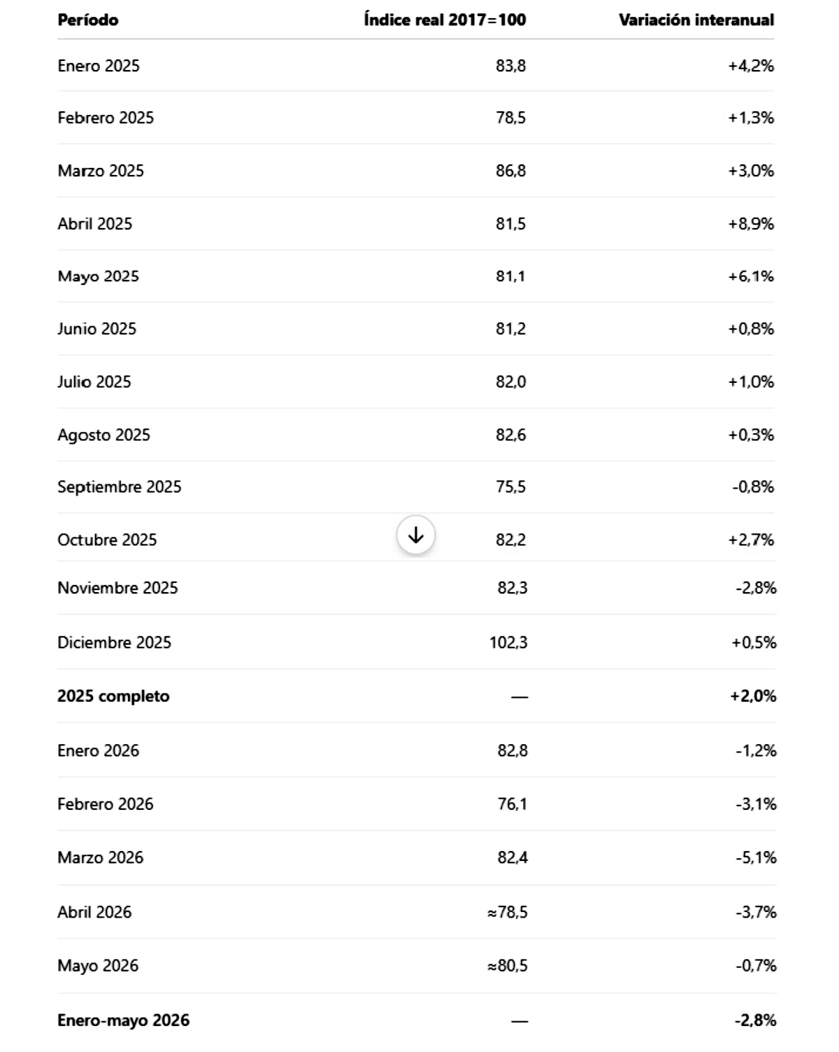
Task: Click the scroll-down arrow button
Action: click(x=416, y=535)
